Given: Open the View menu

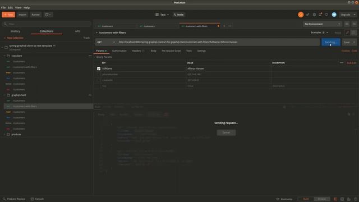Looking at the screenshot, I should [x=18, y=7].
